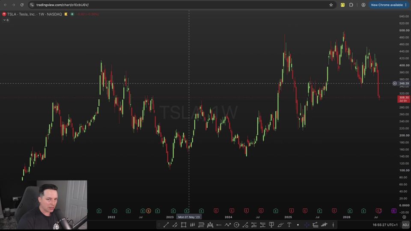Viewport: 411px width, 231px height.
Task: Select the Callout anchored text tool
Action: point(271,225)
